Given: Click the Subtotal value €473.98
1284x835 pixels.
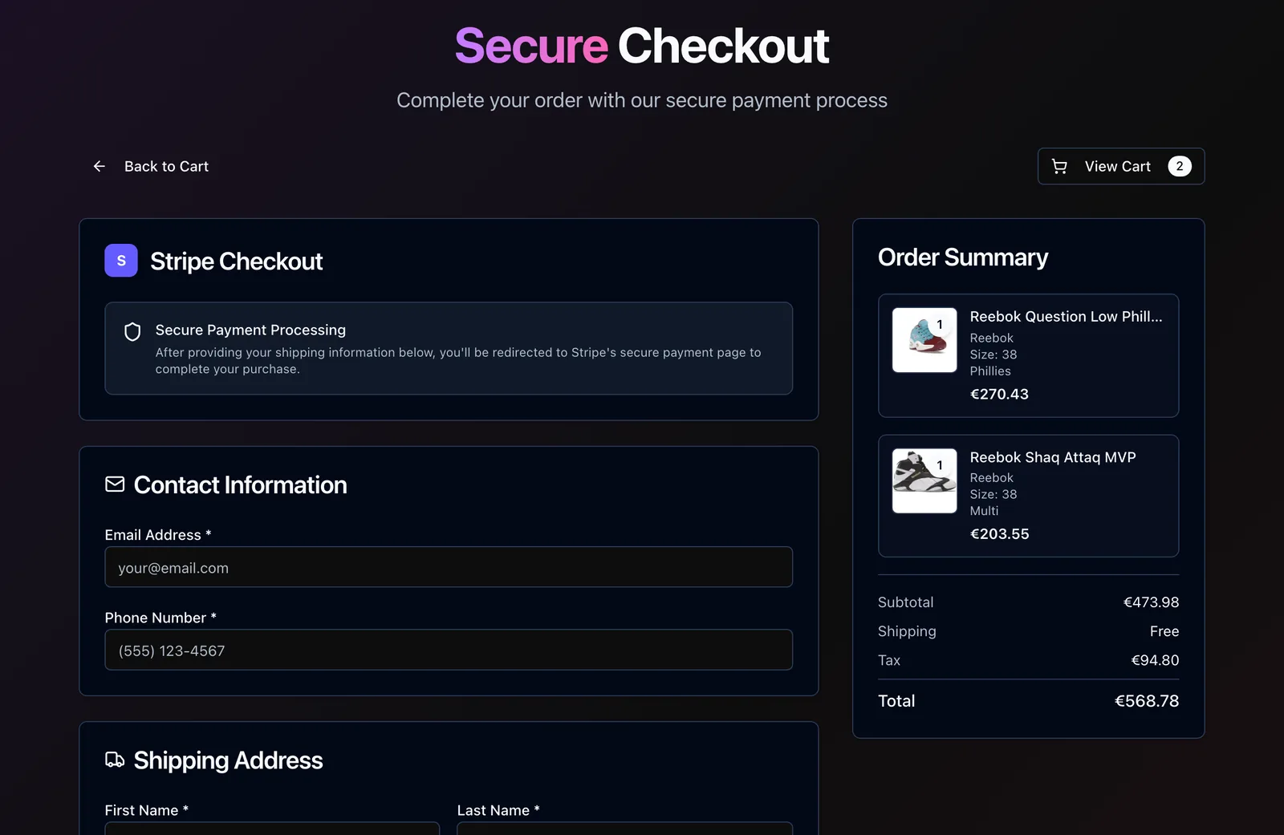Looking at the screenshot, I should (x=1151, y=602).
